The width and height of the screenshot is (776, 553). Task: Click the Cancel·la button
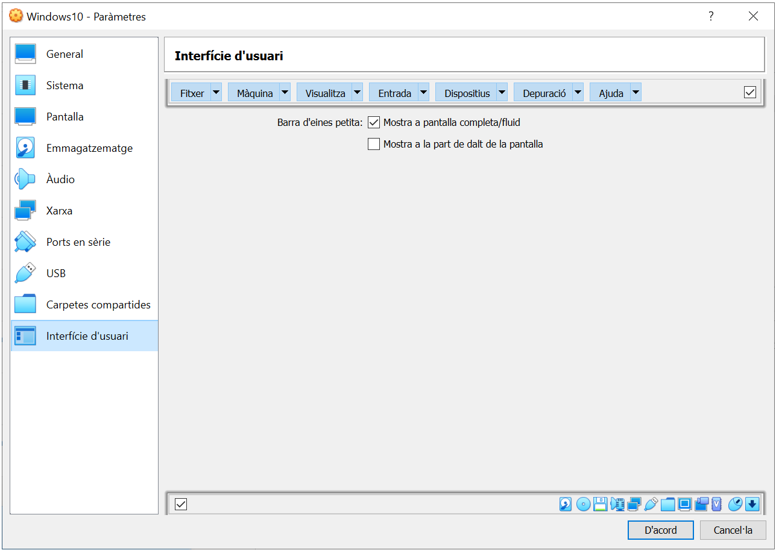coord(733,530)
